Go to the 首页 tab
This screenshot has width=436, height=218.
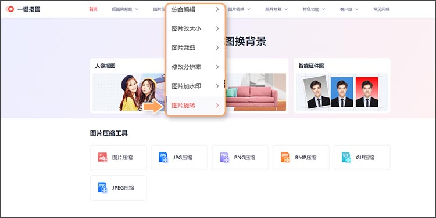93,9
